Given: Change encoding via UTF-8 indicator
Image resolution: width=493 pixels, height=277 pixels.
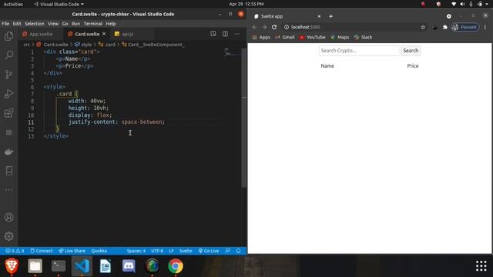Looking at the screenshot, I should pyautogui.click(x=157, y=251).
